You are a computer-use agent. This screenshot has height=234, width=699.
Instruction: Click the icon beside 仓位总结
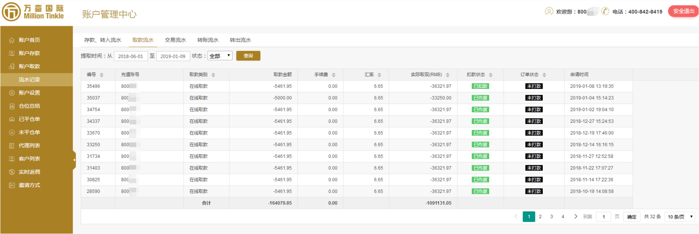(12, 106)
